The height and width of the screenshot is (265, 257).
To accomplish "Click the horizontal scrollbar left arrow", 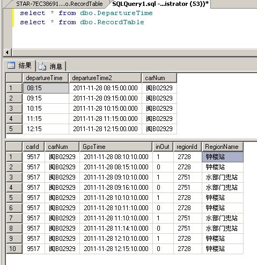I will click(7, 53).
